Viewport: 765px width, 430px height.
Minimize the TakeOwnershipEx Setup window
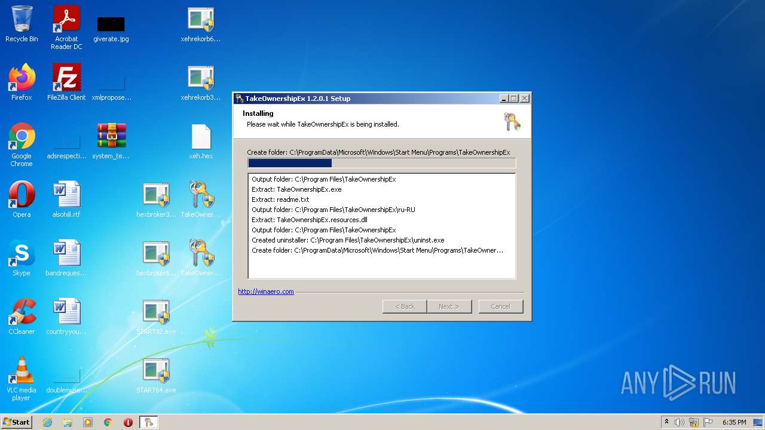pos(504,99)
